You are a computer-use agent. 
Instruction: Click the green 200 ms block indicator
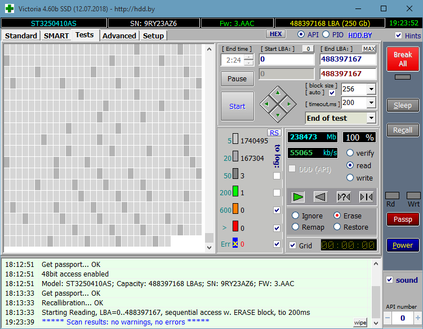coord(235,191)
